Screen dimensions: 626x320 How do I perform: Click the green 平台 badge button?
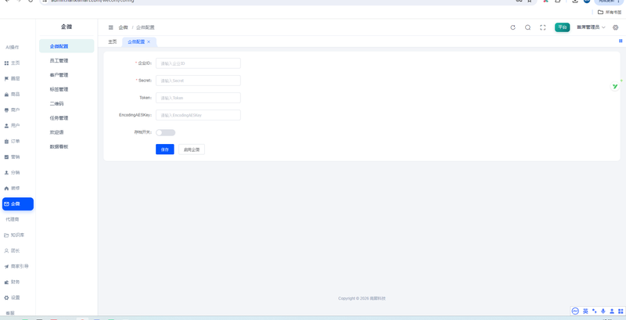pos(562,27)
